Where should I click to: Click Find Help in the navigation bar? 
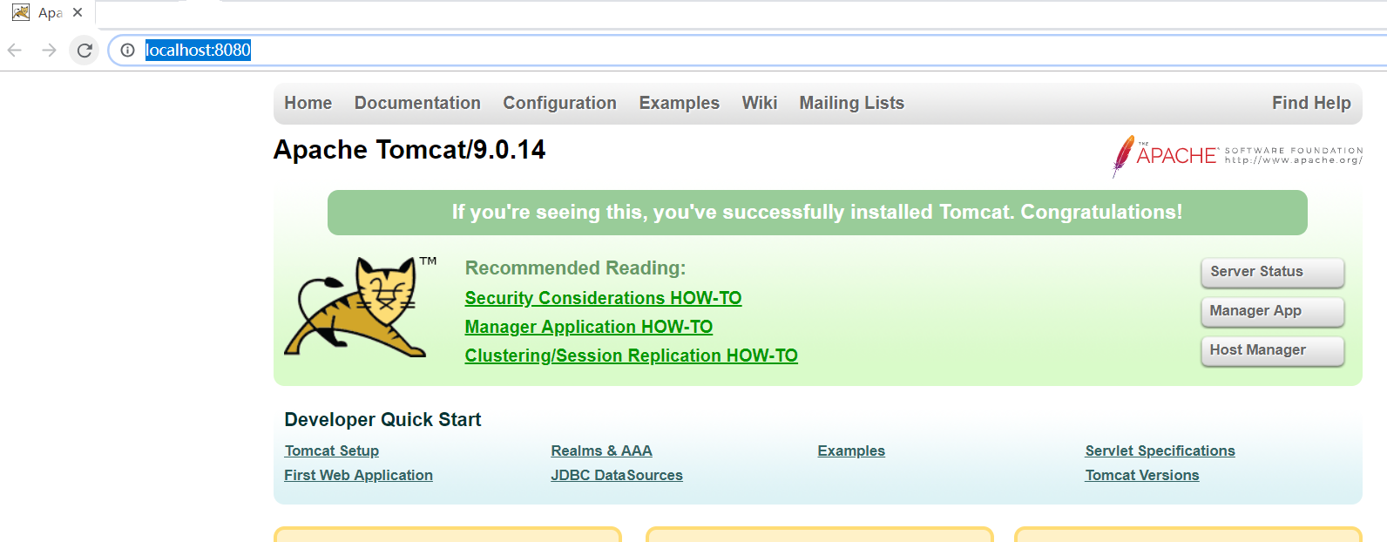click(1311, 103)
